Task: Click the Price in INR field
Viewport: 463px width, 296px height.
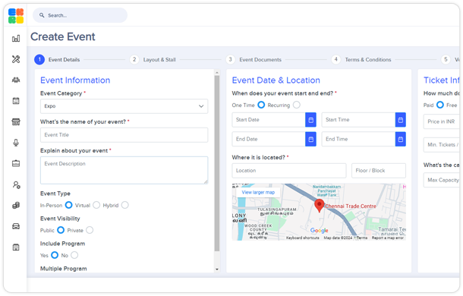Action: click(442, 121)
